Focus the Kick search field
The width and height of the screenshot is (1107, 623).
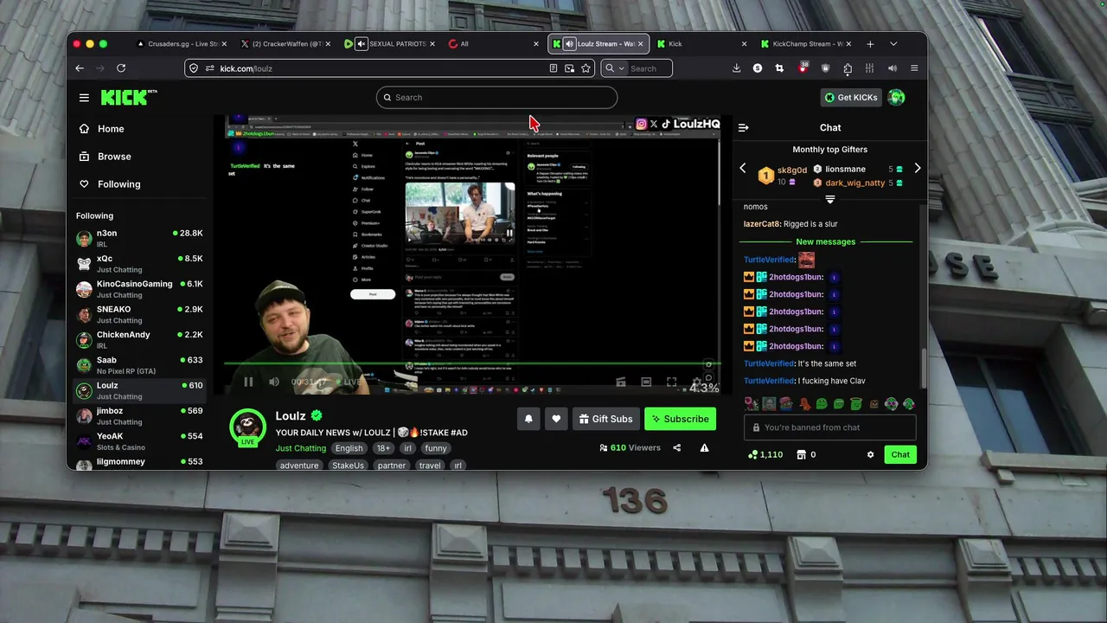pyautogui.click(x=496, y=98)
